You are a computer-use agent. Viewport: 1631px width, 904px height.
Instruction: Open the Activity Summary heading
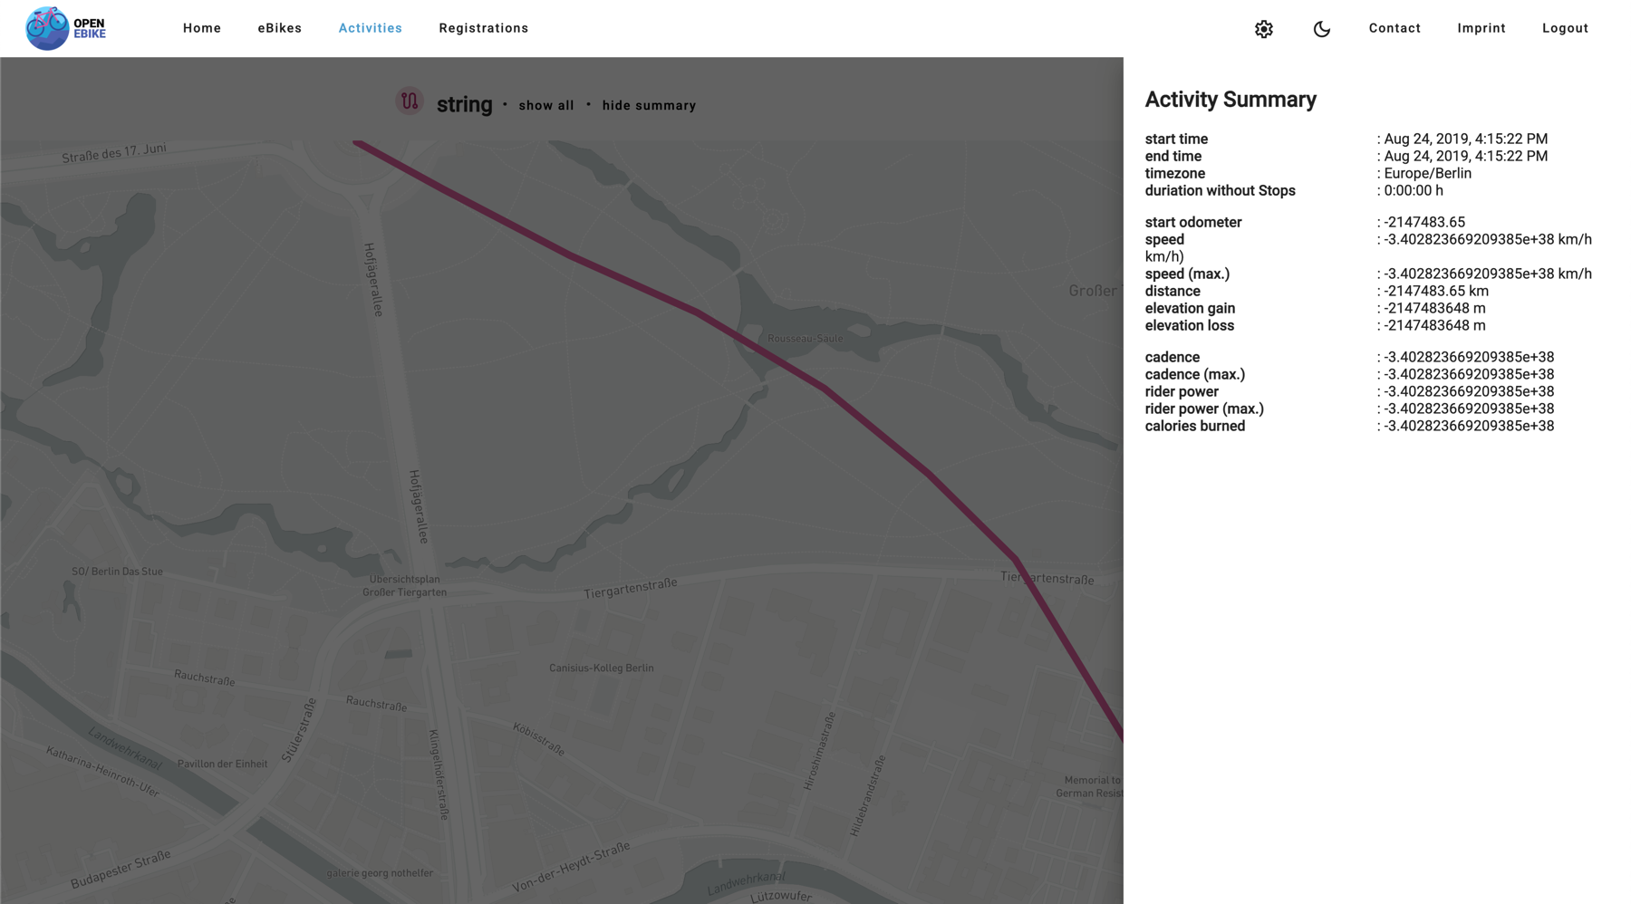pos(1230,99)
